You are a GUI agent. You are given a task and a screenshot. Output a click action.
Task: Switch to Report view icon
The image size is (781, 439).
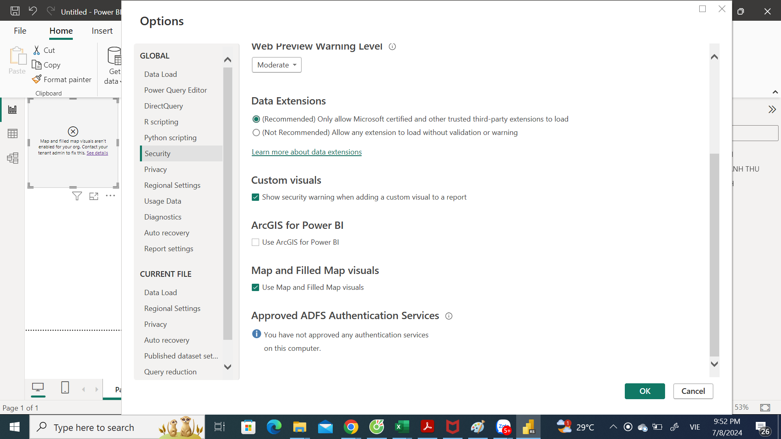click(13, 109)
